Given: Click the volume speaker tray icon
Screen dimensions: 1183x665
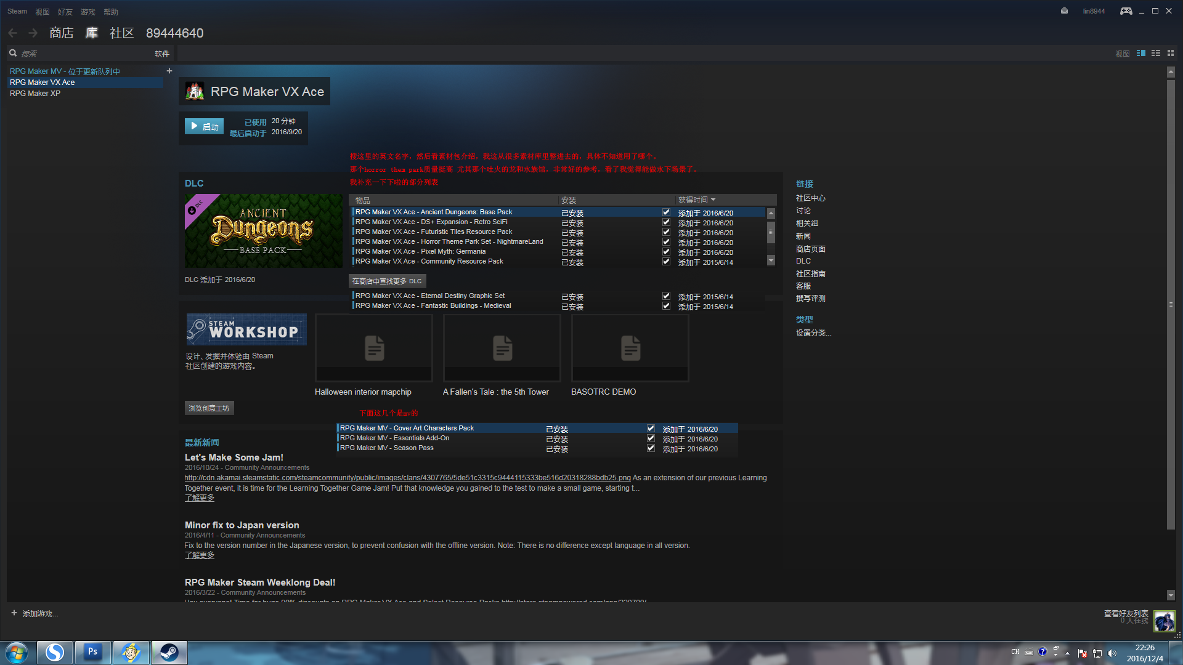Looking at the screenshot, I should [x=1112, y=653].
